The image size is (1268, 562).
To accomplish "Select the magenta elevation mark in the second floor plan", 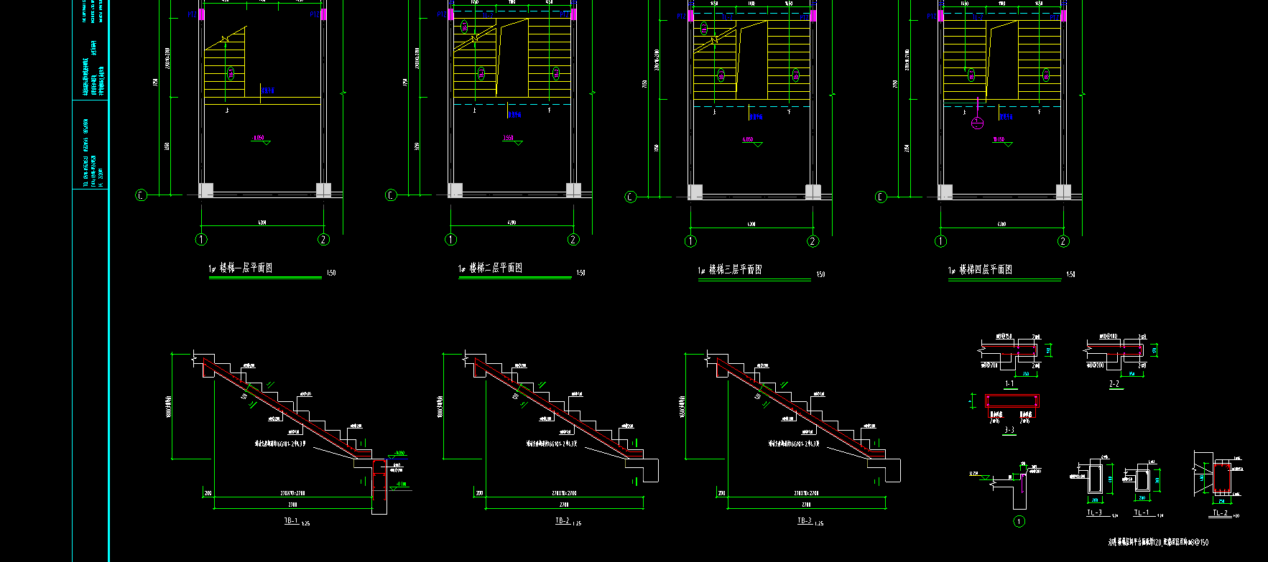I will pyautogui.click(x=509, y=138).
